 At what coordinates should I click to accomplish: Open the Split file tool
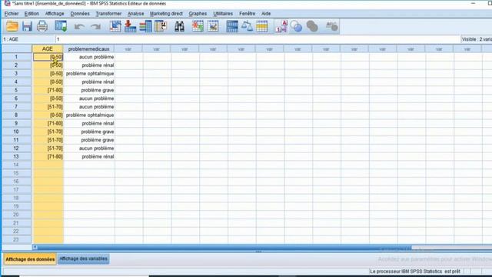point(232,26)
